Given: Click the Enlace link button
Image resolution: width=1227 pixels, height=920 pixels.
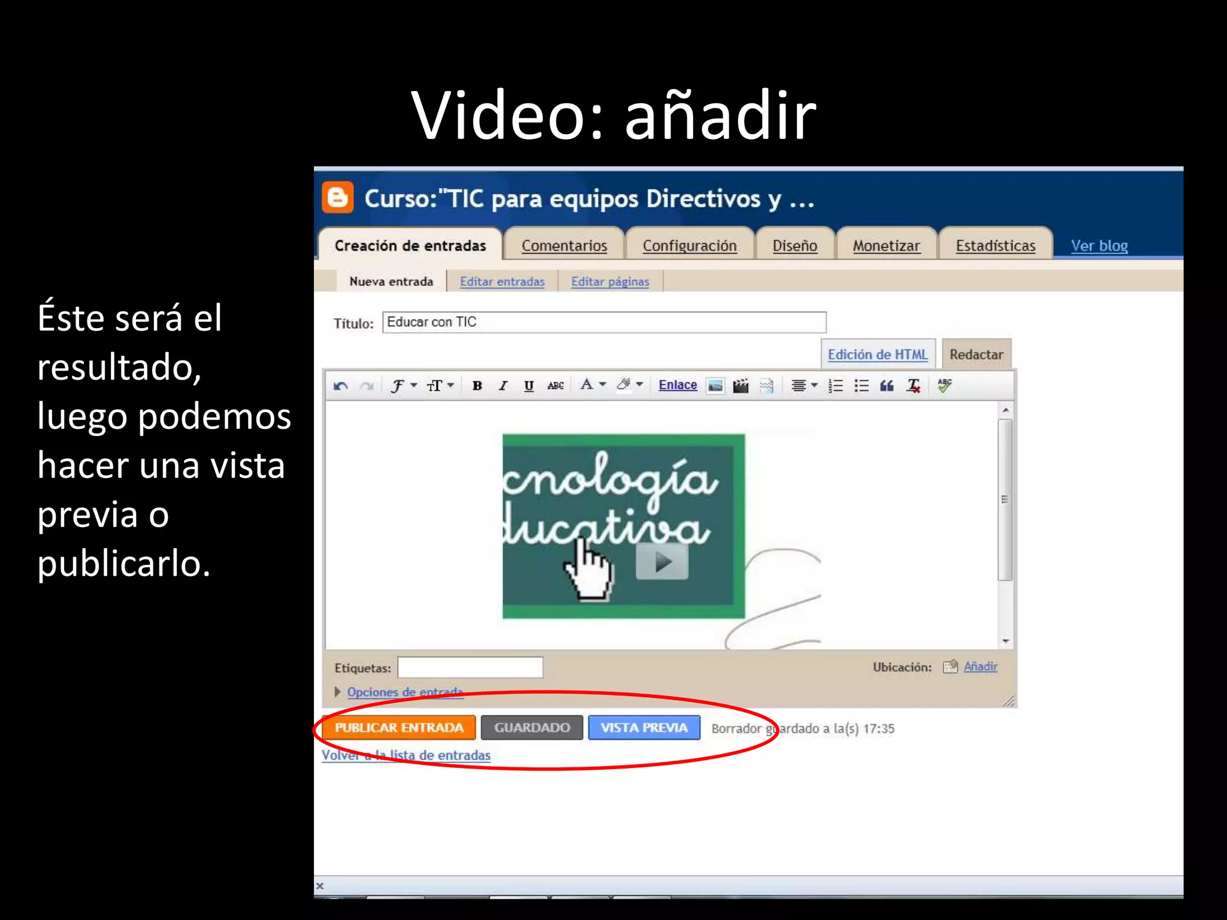Looking at the screenshot, I should pos(678,385).
